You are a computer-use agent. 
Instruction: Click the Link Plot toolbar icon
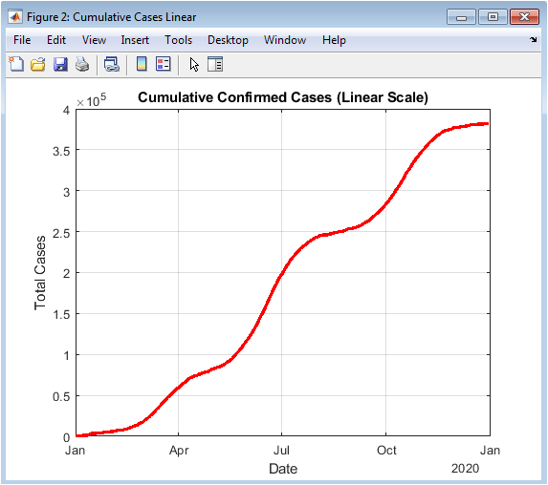pyautogui.click(x=112, y=65)
